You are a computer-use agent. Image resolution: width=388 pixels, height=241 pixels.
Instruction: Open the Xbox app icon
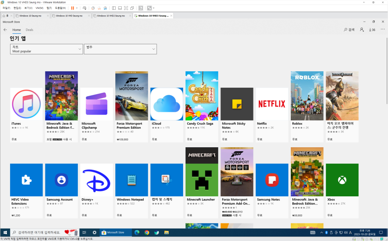[x=342, y=180]
